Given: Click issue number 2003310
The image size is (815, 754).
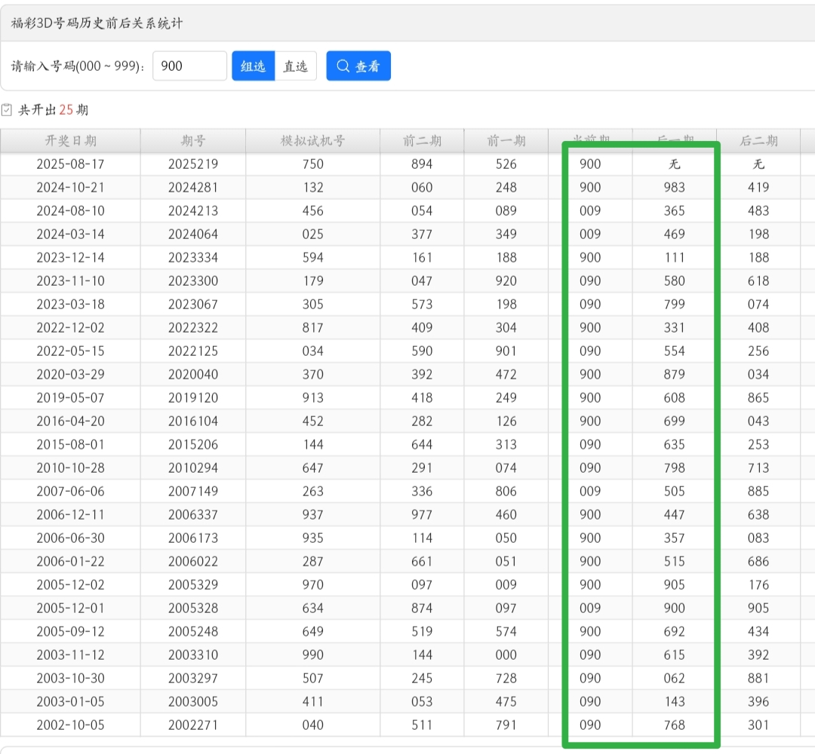Looking at the screenshot, I should [193, 654].
